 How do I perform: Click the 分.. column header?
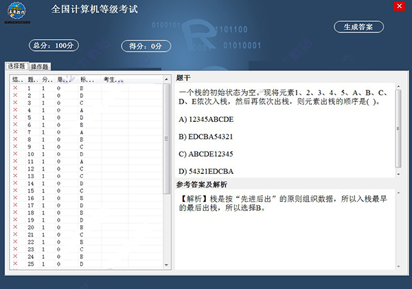(x=47, y=79)
